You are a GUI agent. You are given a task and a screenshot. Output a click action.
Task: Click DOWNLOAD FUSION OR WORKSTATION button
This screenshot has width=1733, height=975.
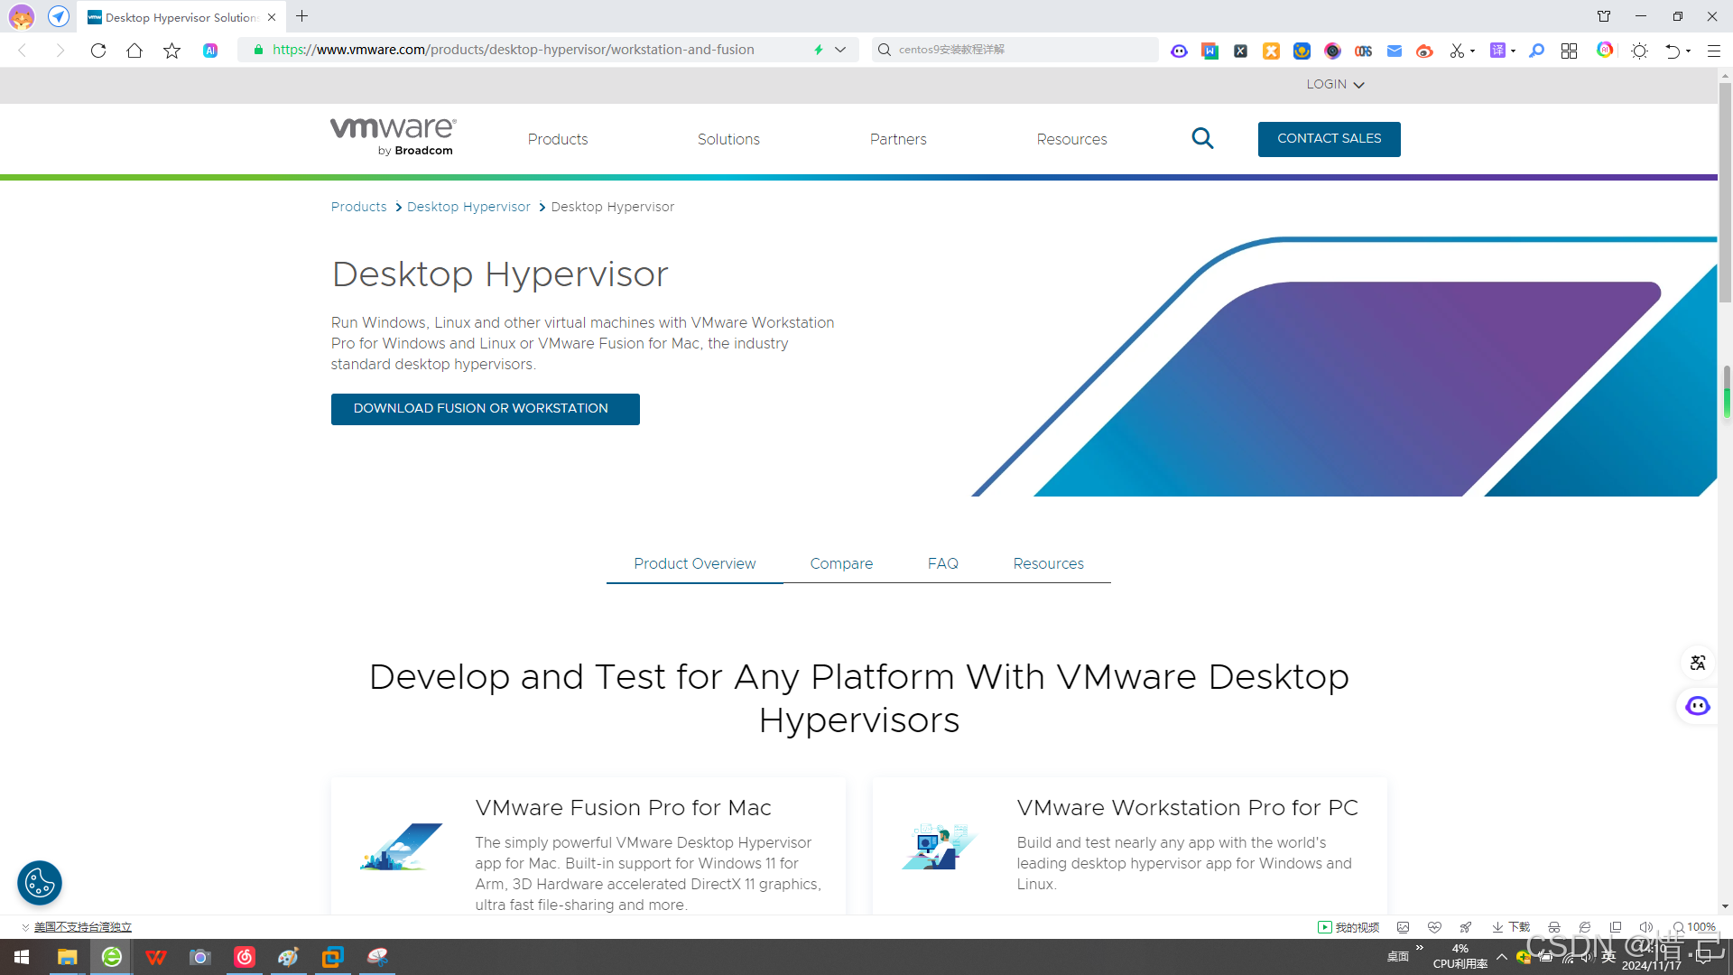click(x=485, y=409)
